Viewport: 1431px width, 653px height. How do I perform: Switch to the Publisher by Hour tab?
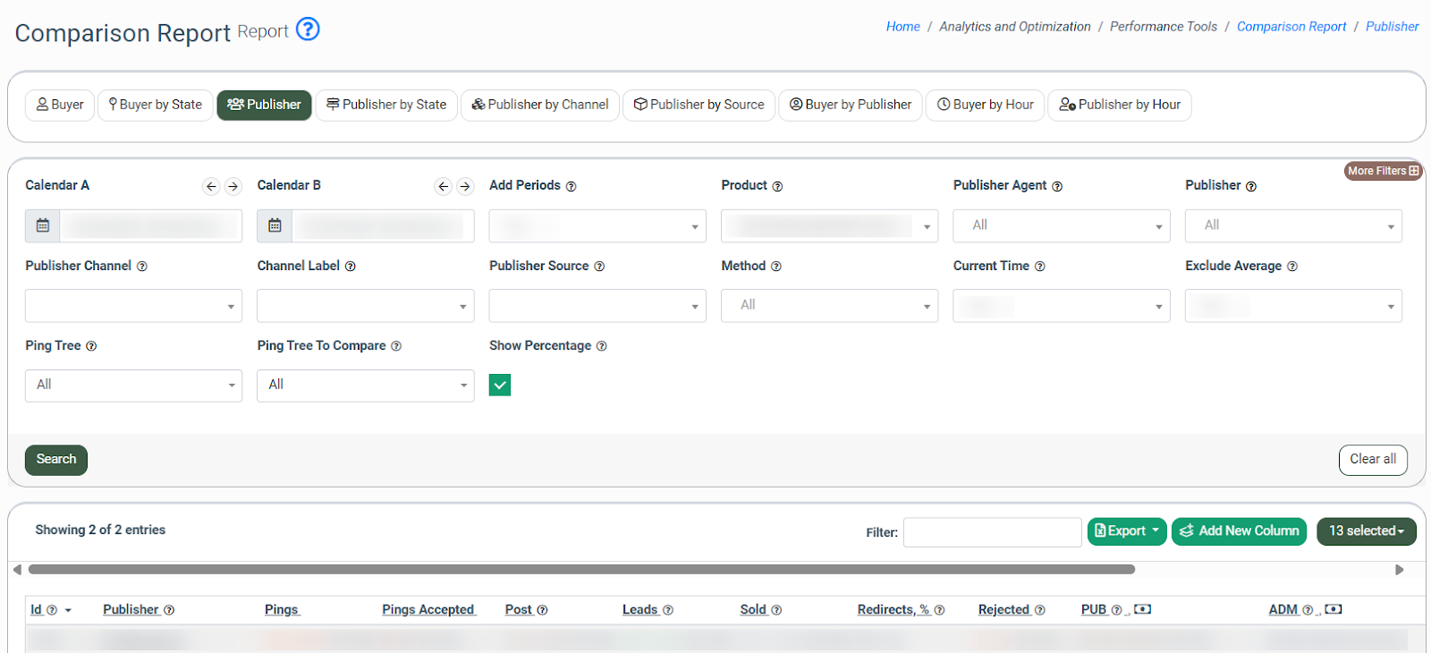click(x=1119, y=105)
